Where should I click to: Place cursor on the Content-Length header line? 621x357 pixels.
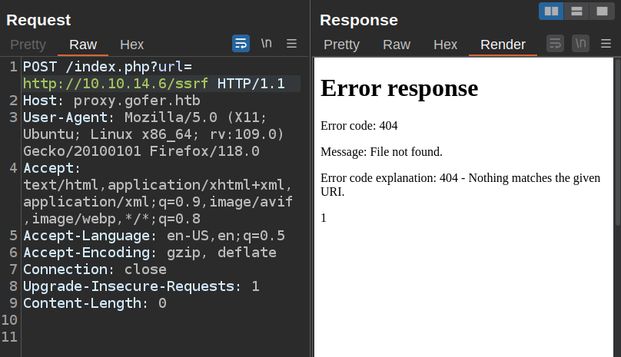95,303
